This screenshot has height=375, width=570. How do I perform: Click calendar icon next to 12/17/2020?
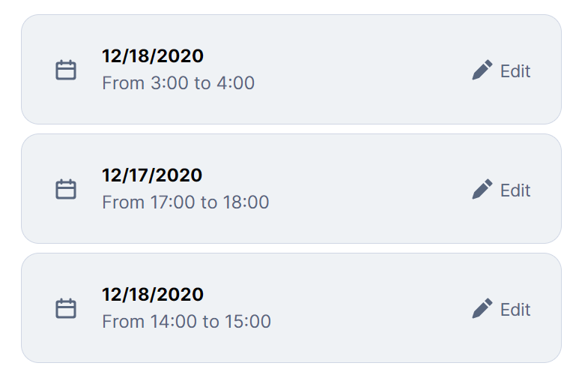point(66,189)
